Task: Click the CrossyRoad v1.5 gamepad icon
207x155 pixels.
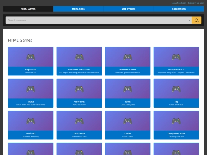Action: coord(176,57)
